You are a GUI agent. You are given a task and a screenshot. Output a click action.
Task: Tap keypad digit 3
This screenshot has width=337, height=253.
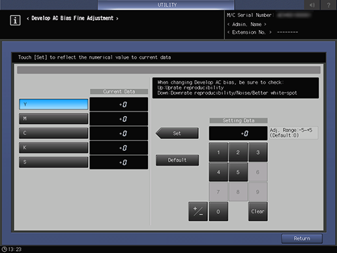pos(257,153)
